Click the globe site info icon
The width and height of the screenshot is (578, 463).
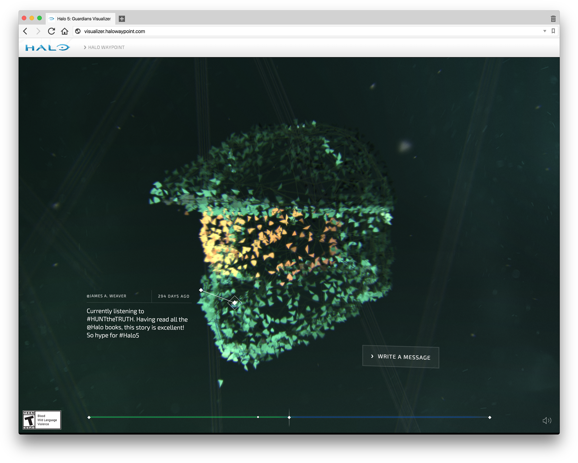pos(78,31)
